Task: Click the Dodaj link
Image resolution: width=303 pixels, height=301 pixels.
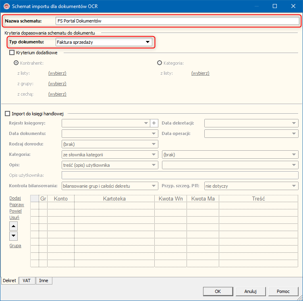Action: coord(15,198)
